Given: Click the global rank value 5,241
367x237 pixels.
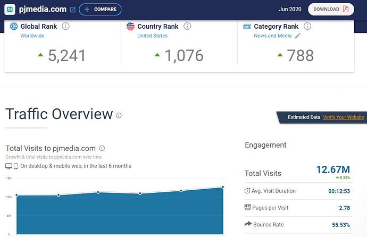Looking at the screenshot, I should [x=66, y=56].
